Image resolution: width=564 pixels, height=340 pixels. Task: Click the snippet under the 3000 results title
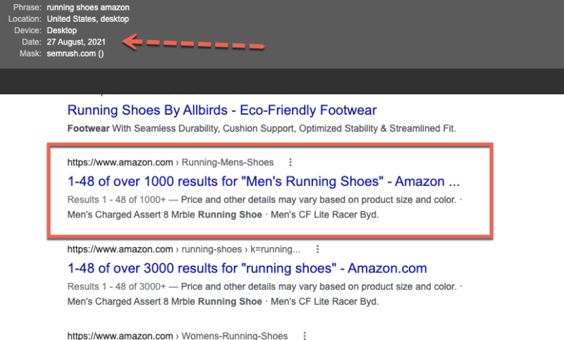[x=264, y=294]
